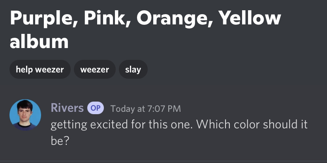
Task: Open Rivers' profile picture avatar
Action: coord(25,115)
